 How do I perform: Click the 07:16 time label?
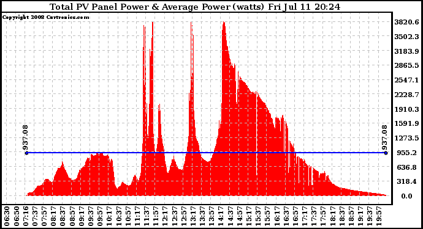[26, 216]
